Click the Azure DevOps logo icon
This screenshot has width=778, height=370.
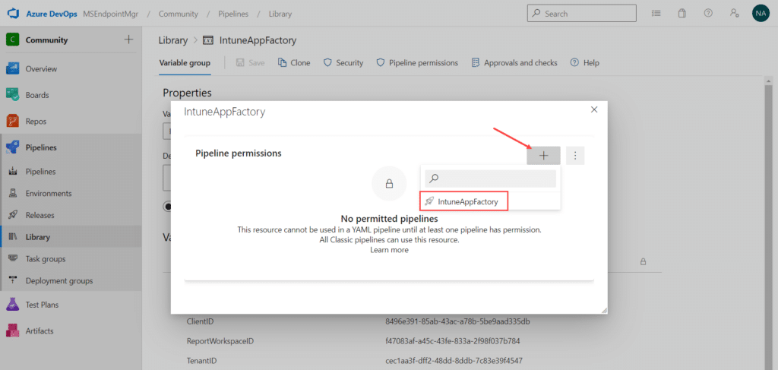(12, 14)
